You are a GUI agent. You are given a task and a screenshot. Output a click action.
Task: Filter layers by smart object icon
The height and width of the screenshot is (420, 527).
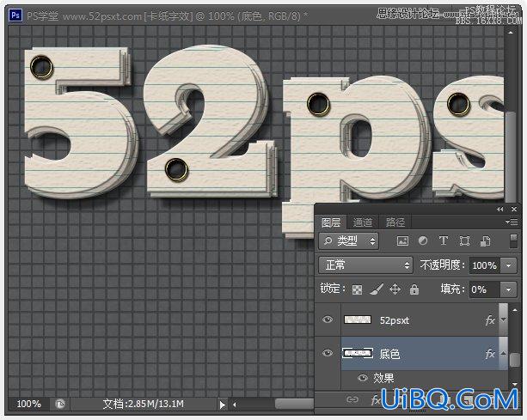485,240
